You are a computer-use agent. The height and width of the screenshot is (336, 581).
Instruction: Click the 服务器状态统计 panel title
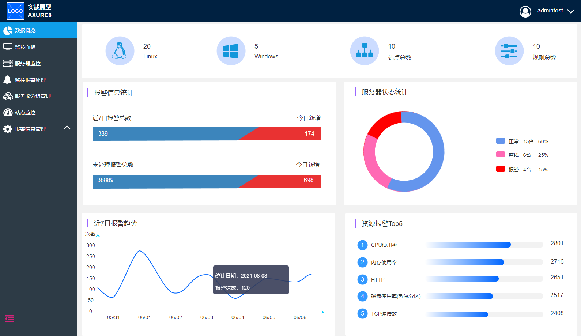[385, 92]
